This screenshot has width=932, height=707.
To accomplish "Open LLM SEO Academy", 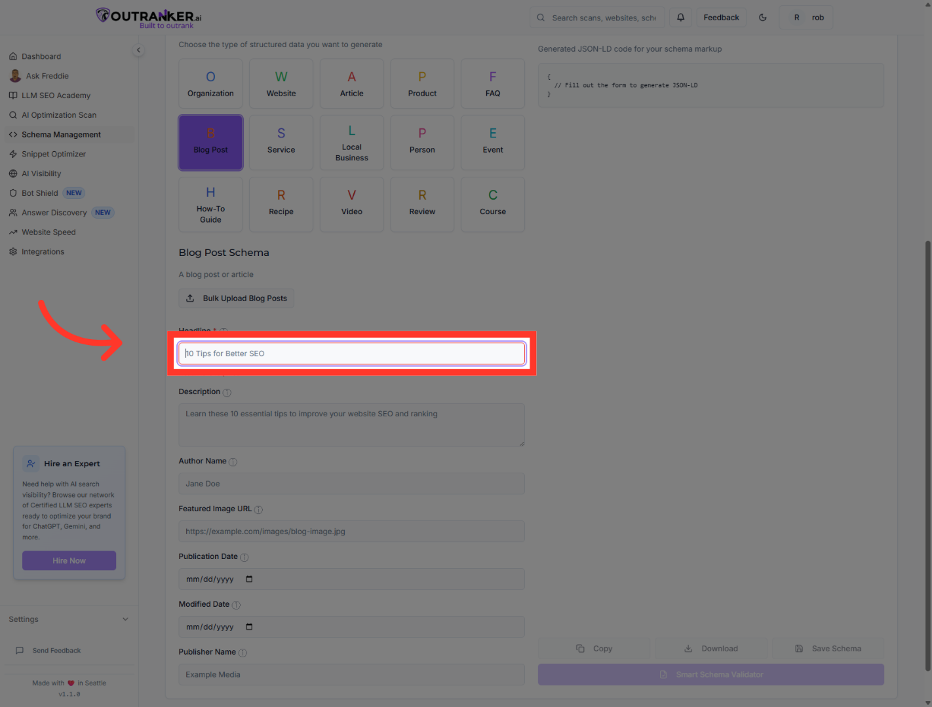I will pos(69,96).
